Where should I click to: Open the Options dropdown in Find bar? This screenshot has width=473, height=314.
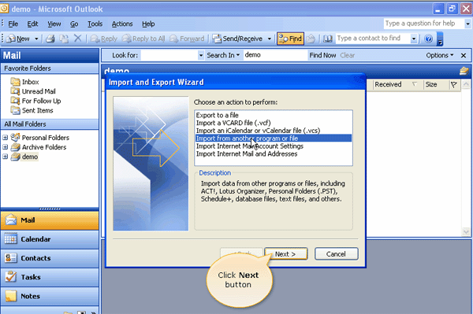point(440,55)
